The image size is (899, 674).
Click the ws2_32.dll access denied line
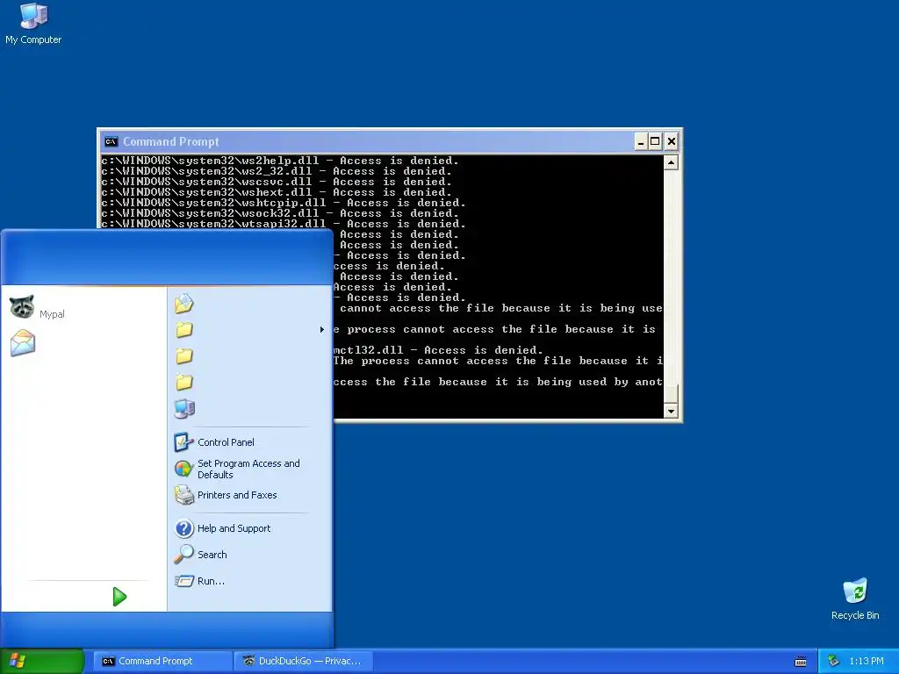coord(277,171)
